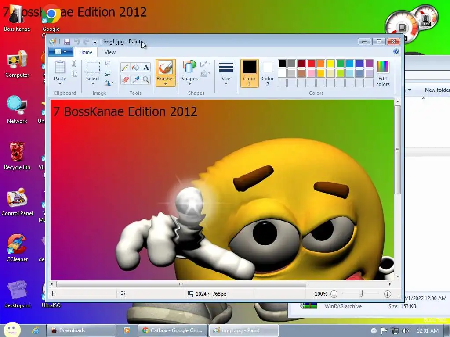Screen dimensions: 450x337
Task: Select the Magnifier tool in Paint
Action: 146,79
